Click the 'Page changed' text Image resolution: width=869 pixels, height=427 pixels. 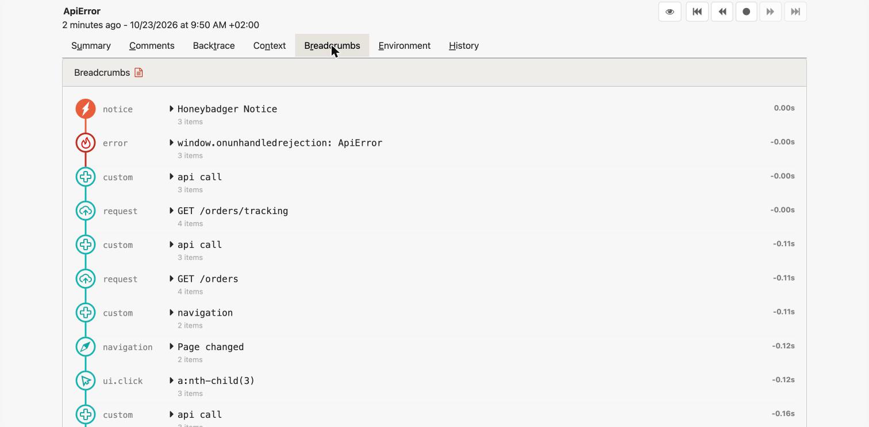tap(210, 347)
